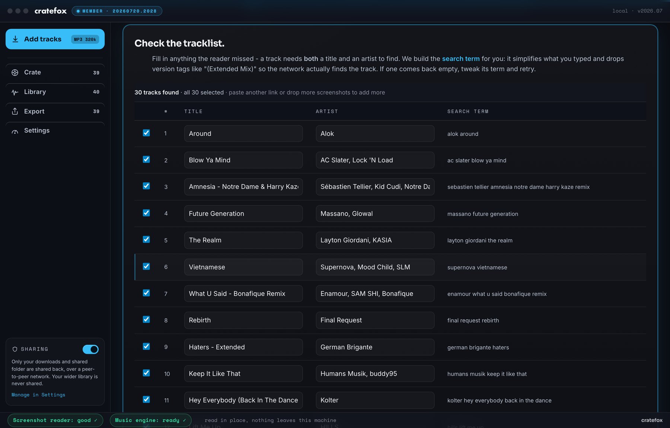This screenshot has width=670, height=428.
Task: Click search term 'german brigante haters'
Action: point(478,348)
